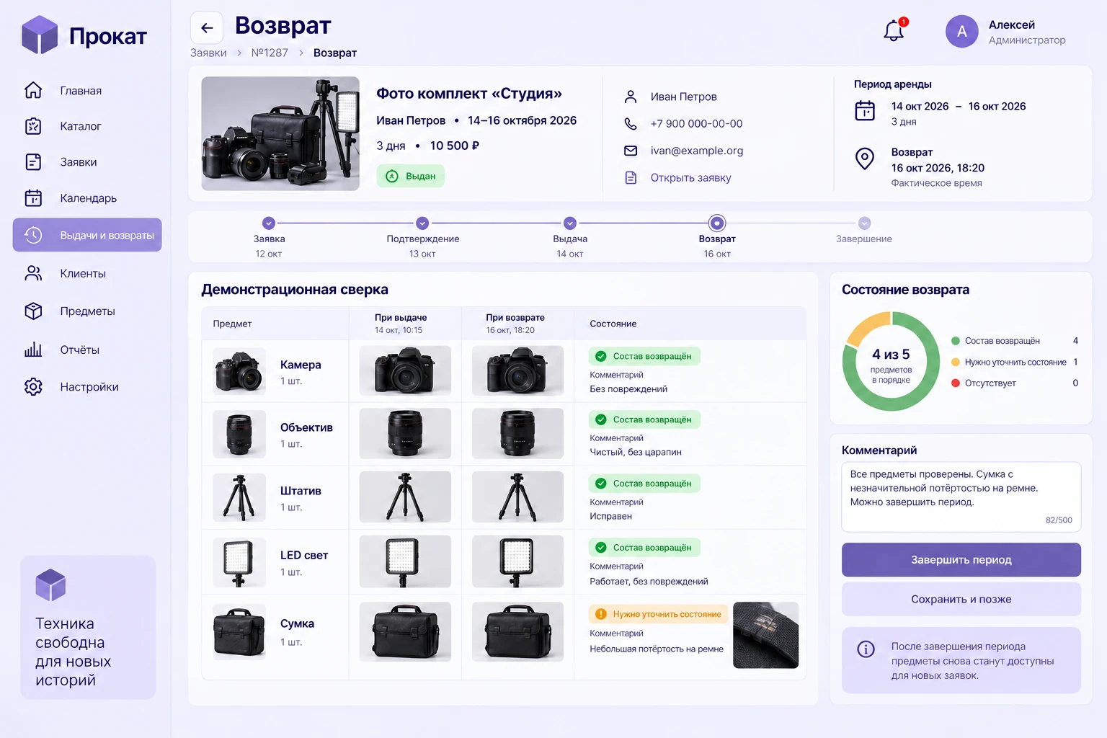The height and width of the screenshot is (738, 1107).
Task: Click the green Состав возвращён legend dot
Action: coord(956,341)
